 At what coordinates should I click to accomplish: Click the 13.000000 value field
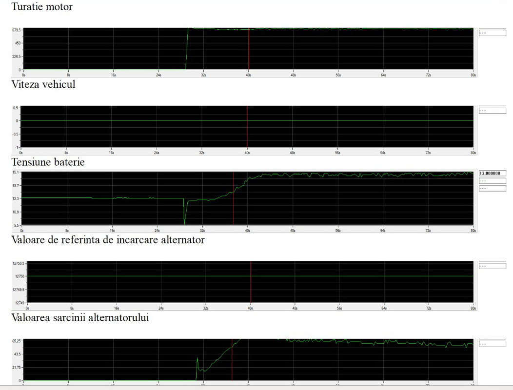[493, 173]
